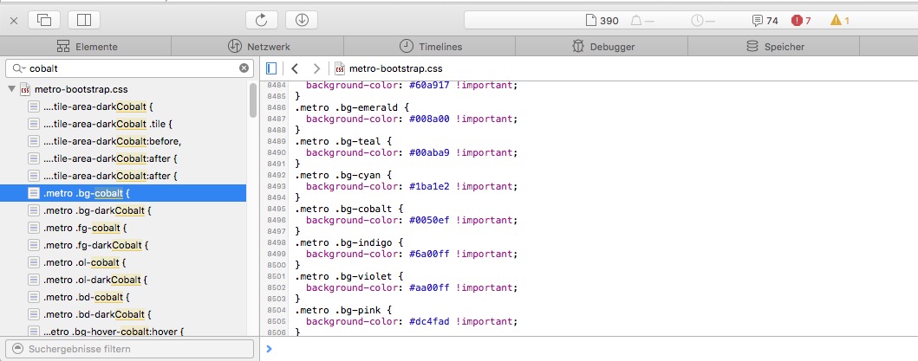Click the yellow warnings count indicator
The height and width of the screenshot is (361, 918).
pos(840,21)
